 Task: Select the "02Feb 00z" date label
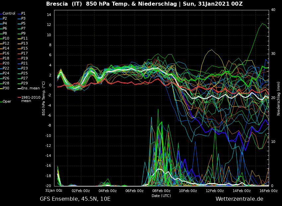click(x=81, y=191)
